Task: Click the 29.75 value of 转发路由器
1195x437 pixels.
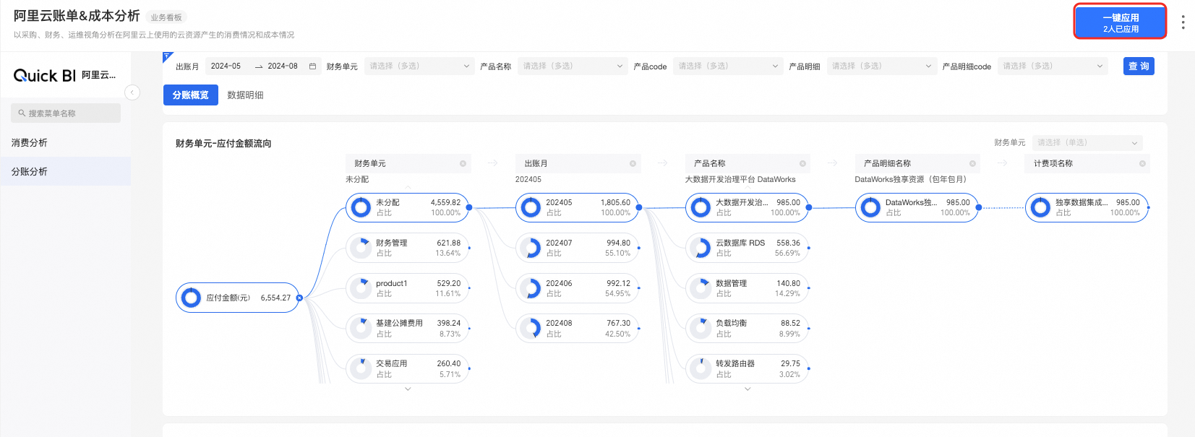Action: pyautogui.click(x=790, y=364)
